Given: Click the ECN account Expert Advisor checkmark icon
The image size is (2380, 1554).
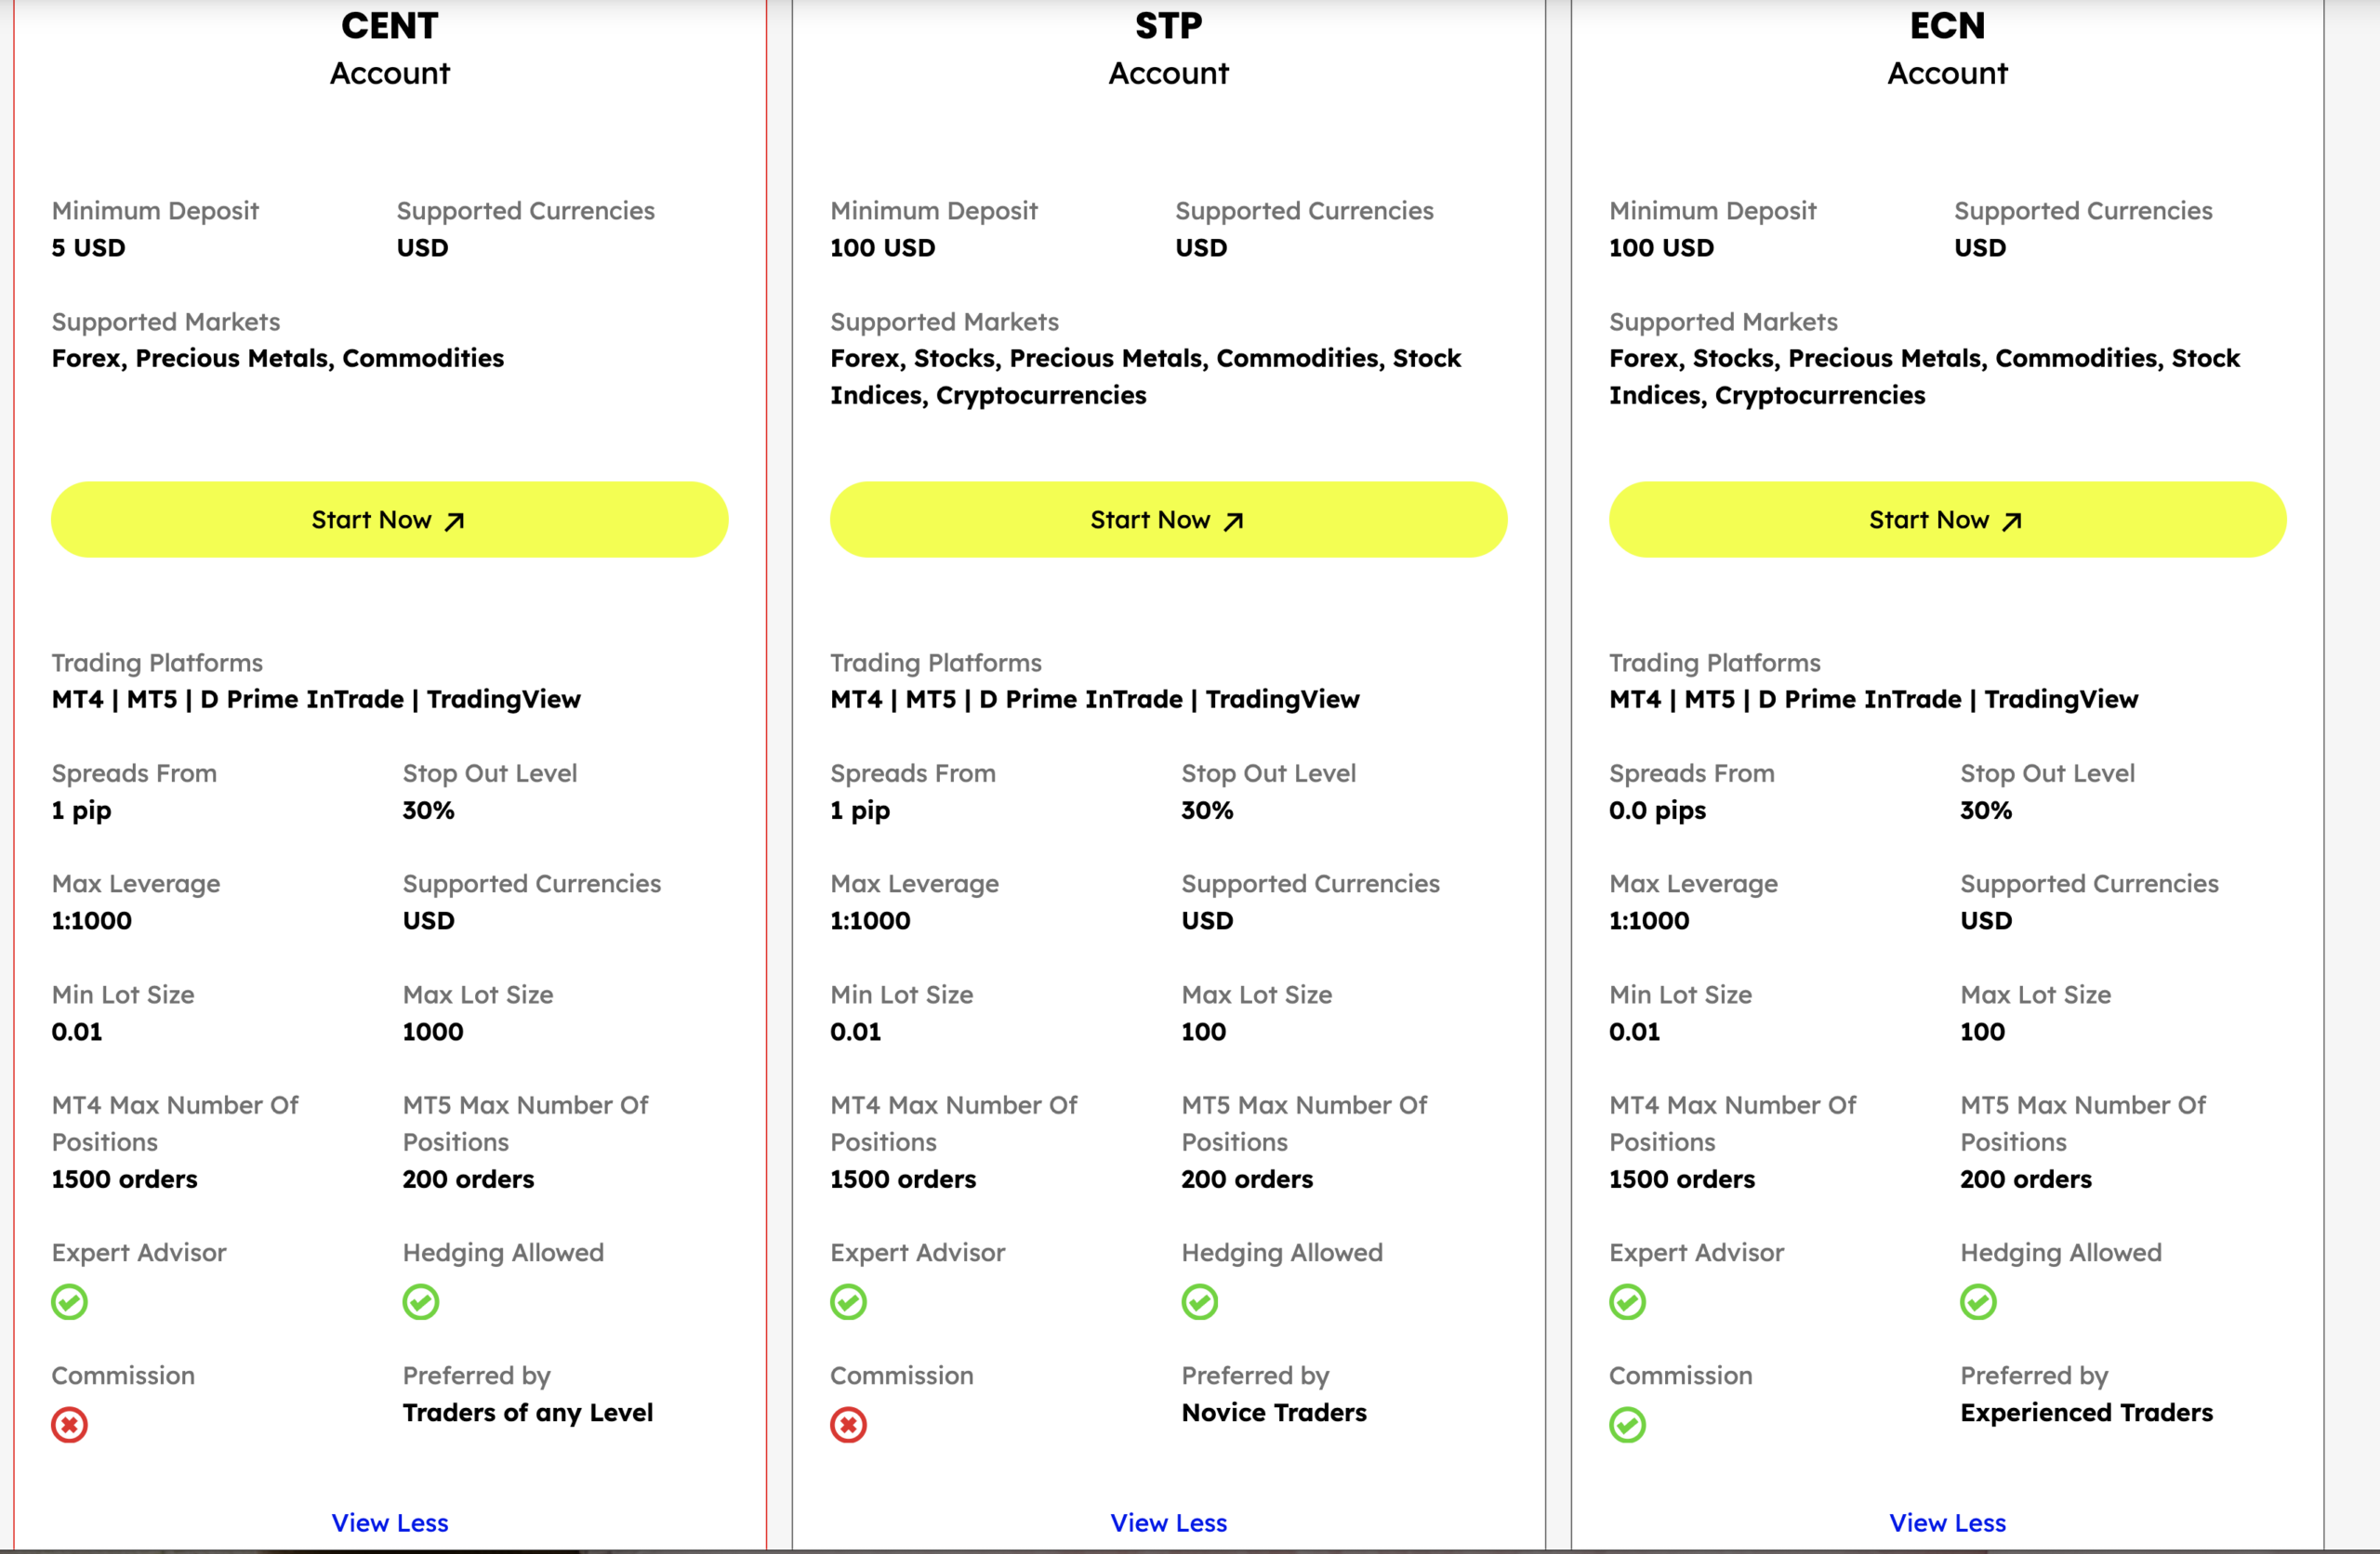Looking at the screenshot, I should tap(1627, 1302).
